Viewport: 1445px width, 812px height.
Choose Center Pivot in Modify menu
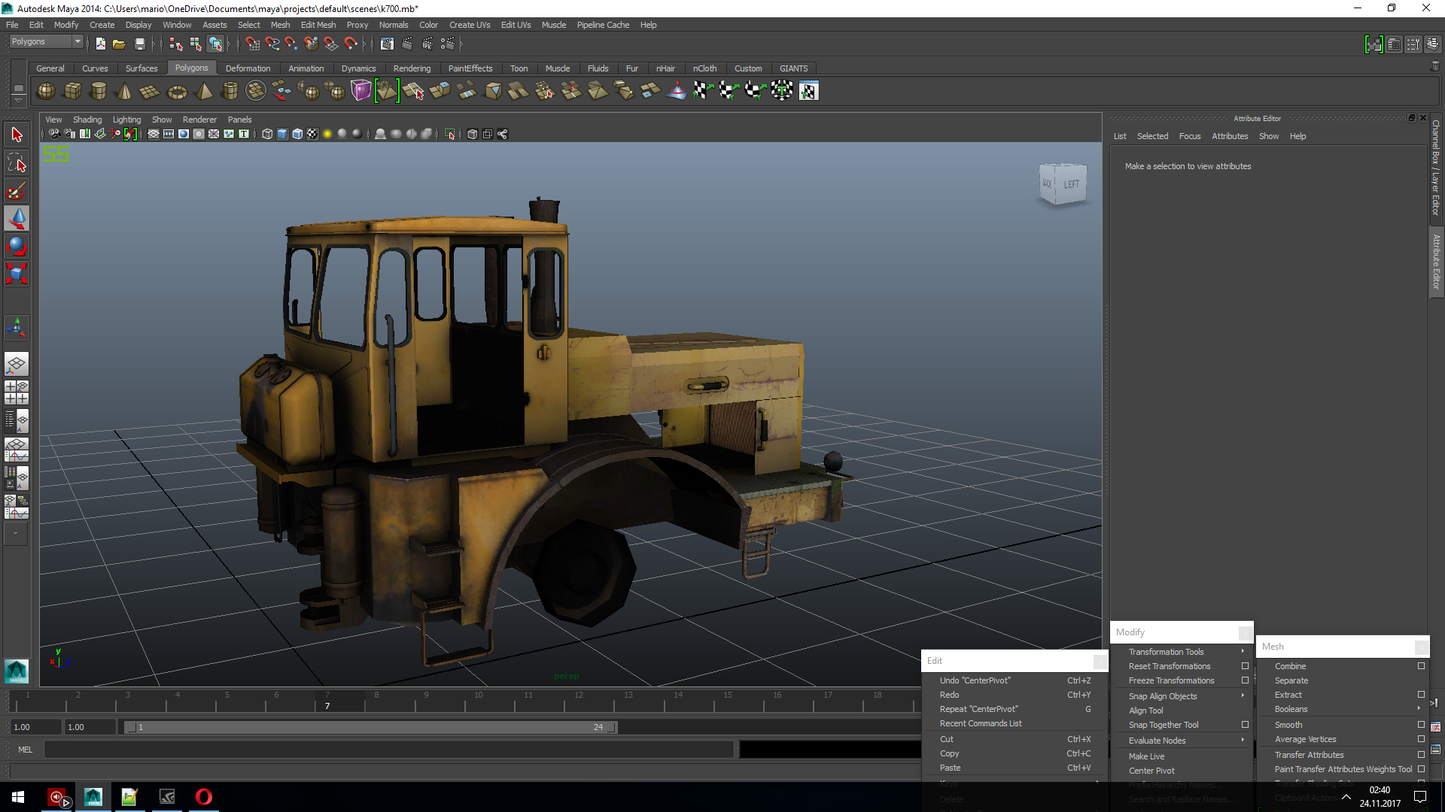[x=1151, y=771]
